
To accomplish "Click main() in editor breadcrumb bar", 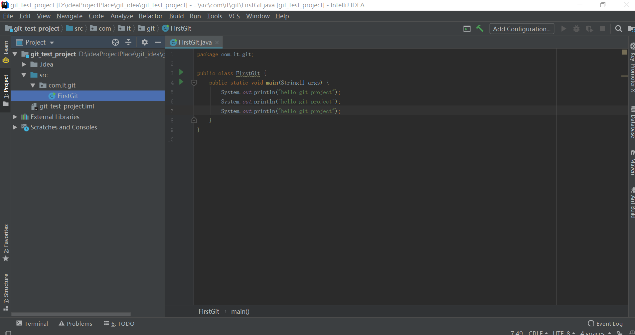I will [x=240, y=311].
